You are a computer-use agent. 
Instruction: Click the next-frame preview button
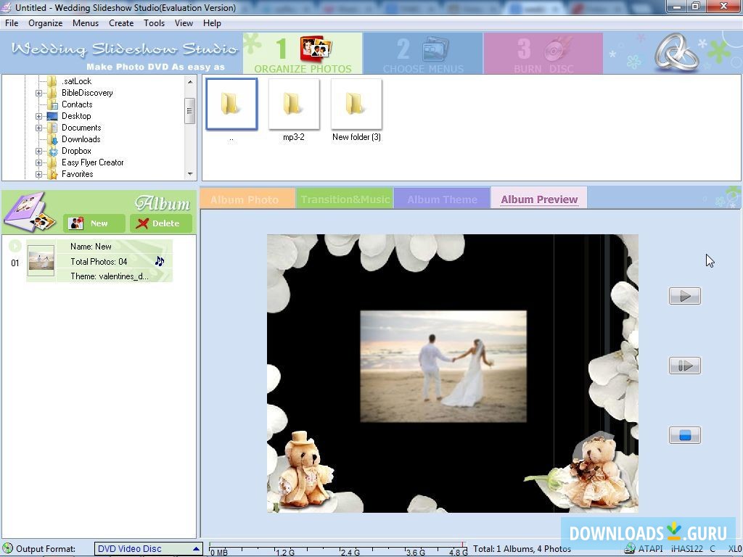click(684, 365)
